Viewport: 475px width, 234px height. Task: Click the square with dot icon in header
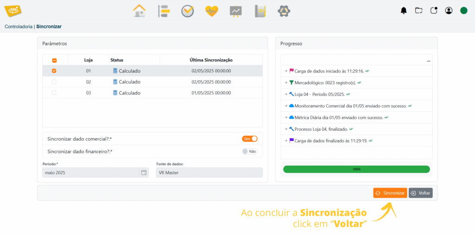tap(434, 11)
